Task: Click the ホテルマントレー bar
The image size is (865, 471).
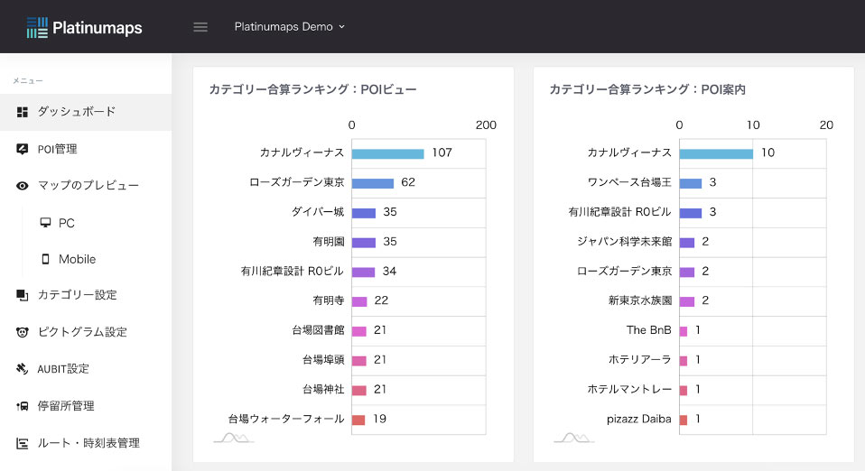Action: pyautogui.click(x=684, y=391)
